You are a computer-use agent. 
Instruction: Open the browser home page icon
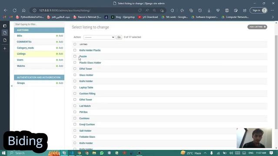pyautogui.click(x=23, y=10)
